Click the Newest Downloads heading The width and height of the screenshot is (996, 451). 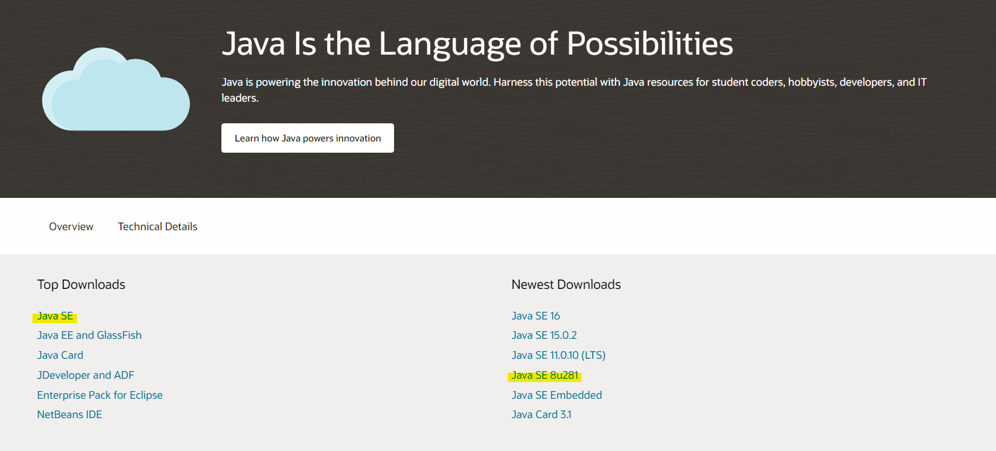coord(566,285)
